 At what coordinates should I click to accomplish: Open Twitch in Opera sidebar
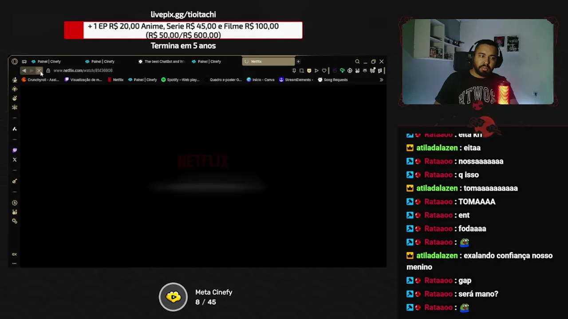[x=15, y=151]
